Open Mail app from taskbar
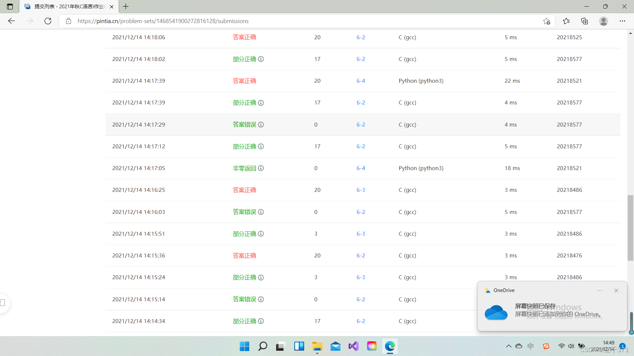Screen dimensions: 634x356 click(x=335, y=346)
